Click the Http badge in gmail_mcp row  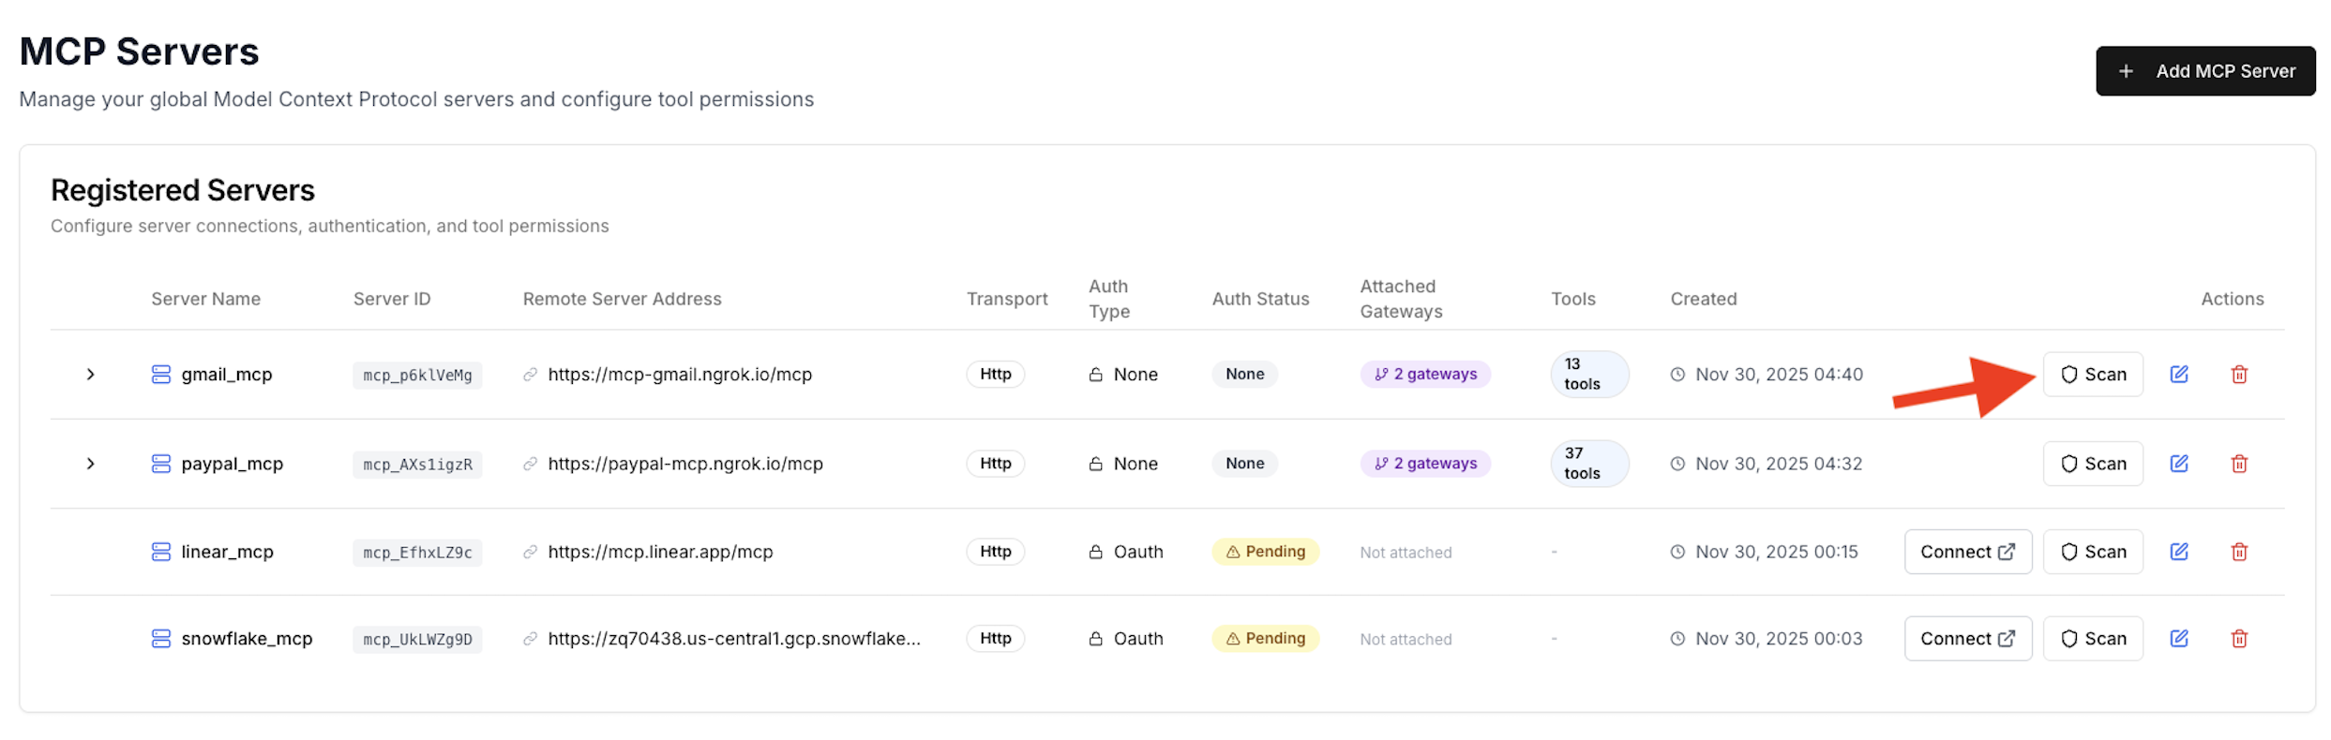[x=996, y=375]
